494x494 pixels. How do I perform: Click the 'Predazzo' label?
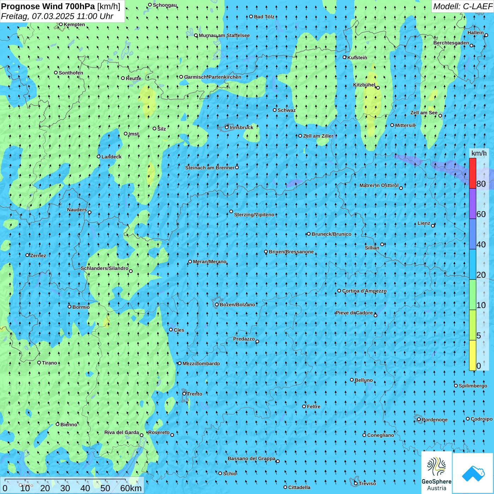click(x=244, y=339)
